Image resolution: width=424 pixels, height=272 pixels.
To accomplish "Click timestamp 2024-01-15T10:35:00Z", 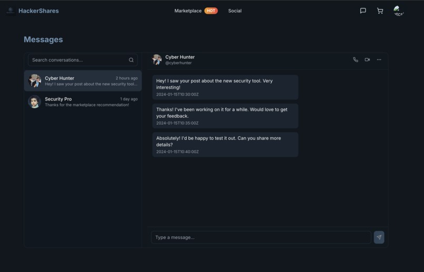I will 177,123.
